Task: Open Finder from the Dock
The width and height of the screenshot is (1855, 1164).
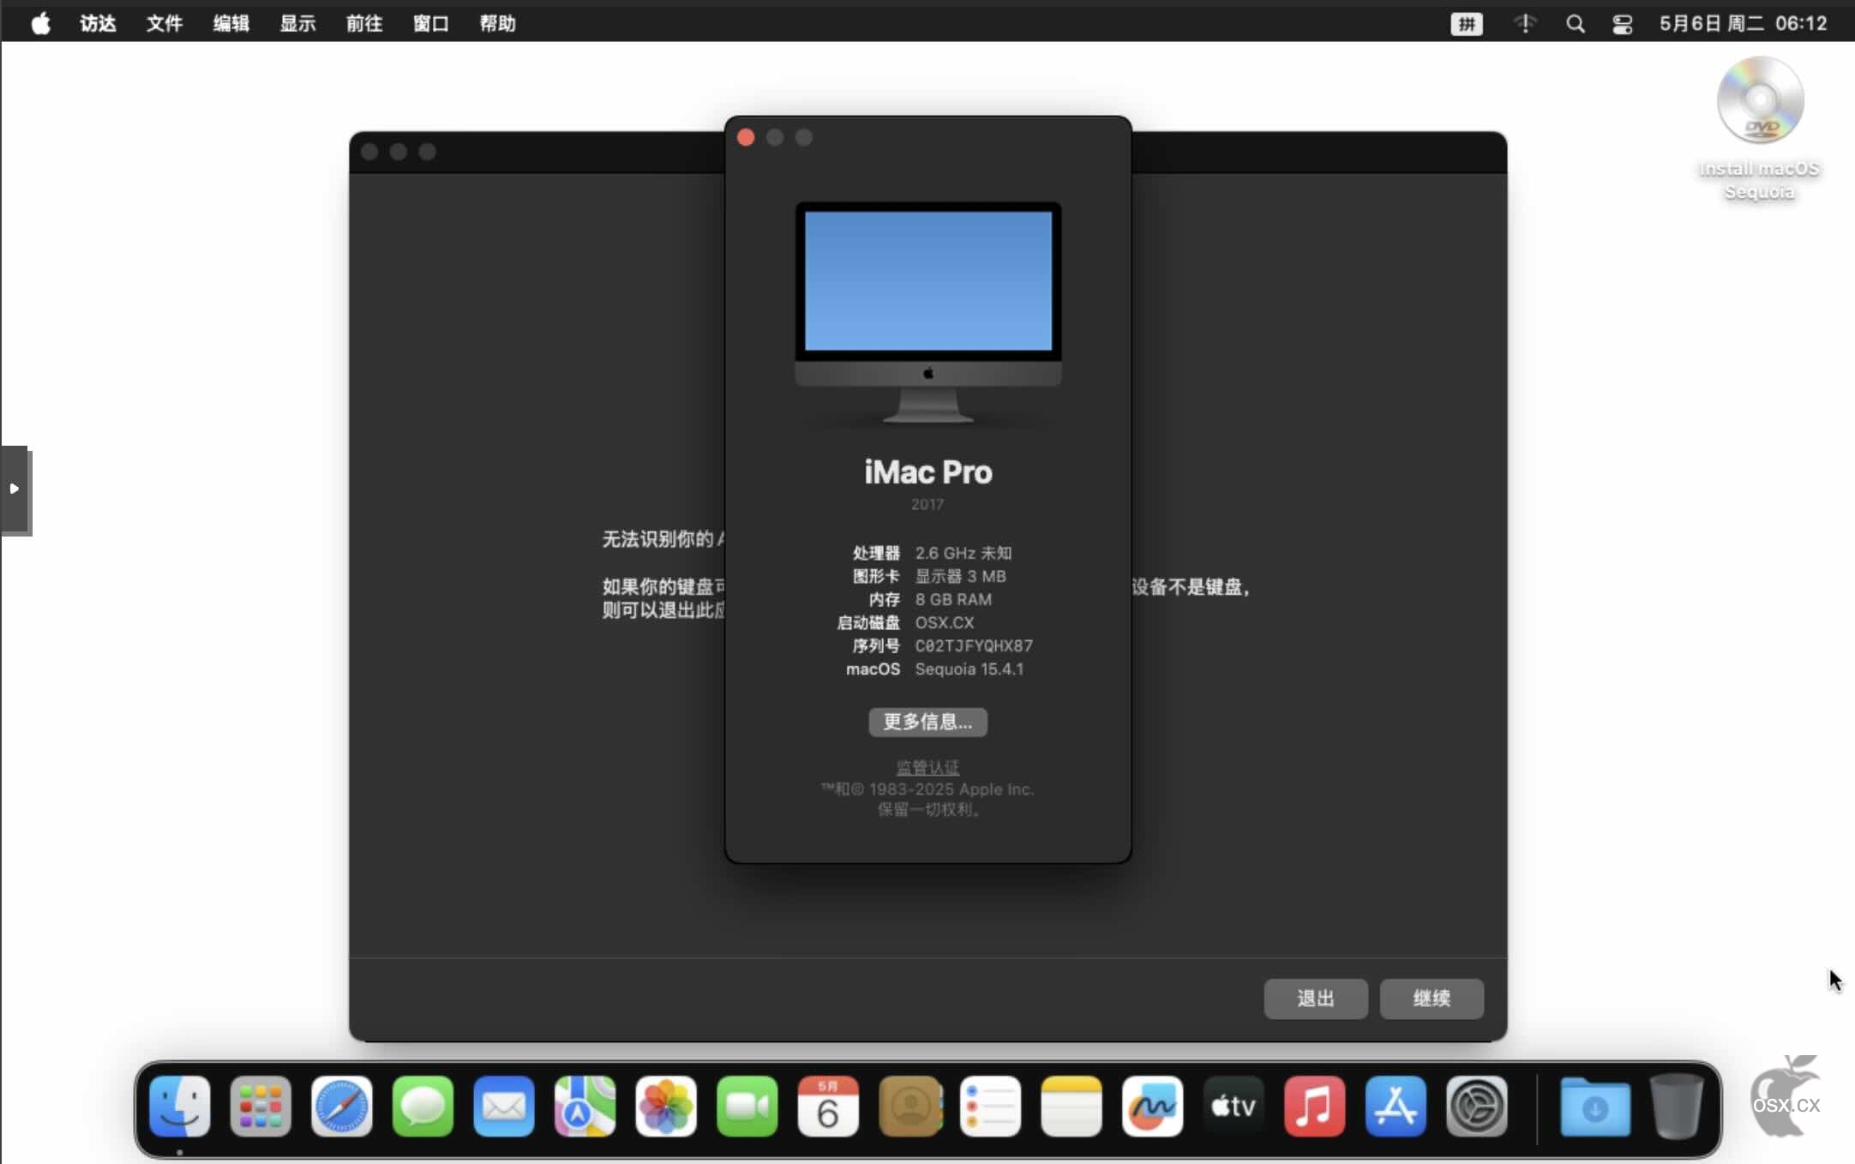Action: coord(179,1107)
